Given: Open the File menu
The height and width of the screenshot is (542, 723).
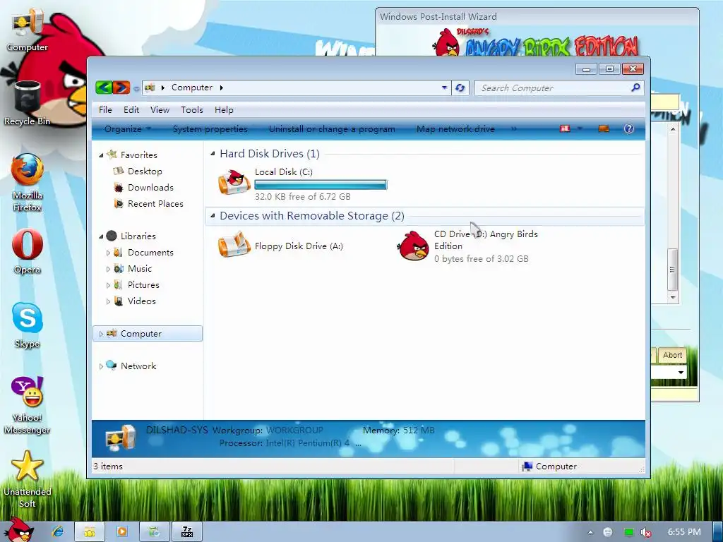Looking at the screenshot, I should pyautogui.click(x=105, y=109).
